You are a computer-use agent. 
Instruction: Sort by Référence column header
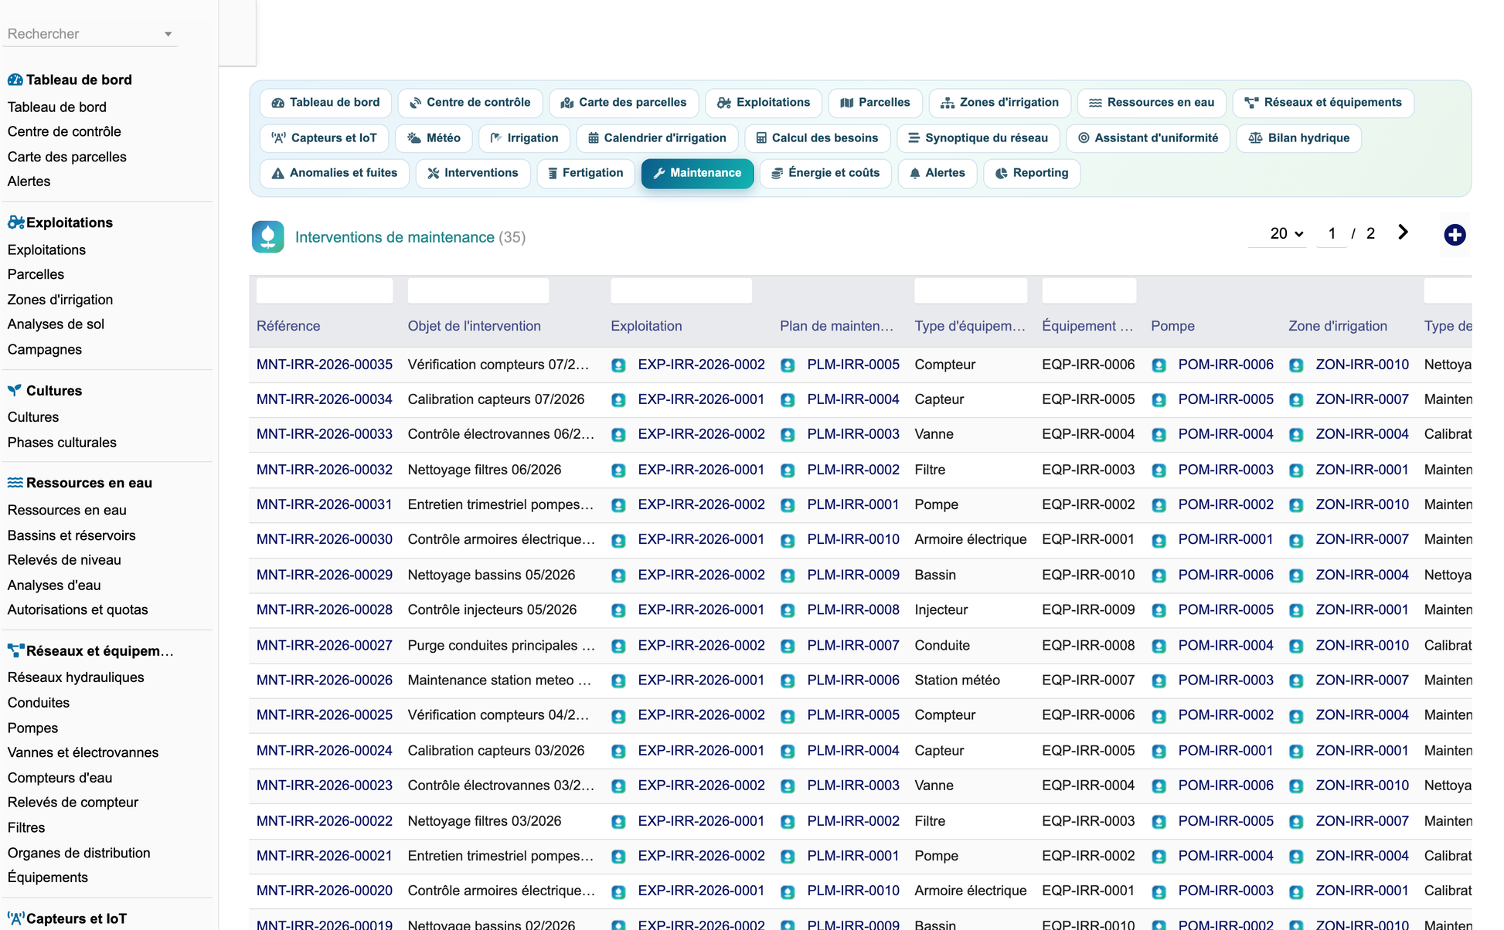click(x=288, y=326)
